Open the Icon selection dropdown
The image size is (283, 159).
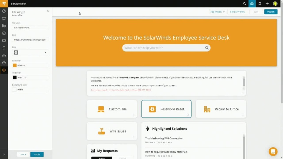pyautogui.click(x=30, y=52)
